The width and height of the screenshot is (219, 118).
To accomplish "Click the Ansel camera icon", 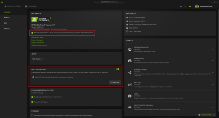I will coord(130,96).
